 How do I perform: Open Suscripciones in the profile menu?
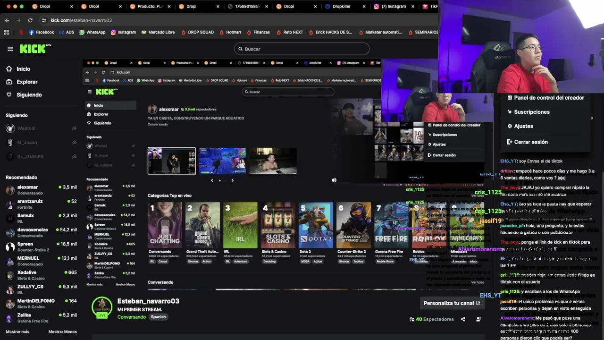[x=528, y=112]
